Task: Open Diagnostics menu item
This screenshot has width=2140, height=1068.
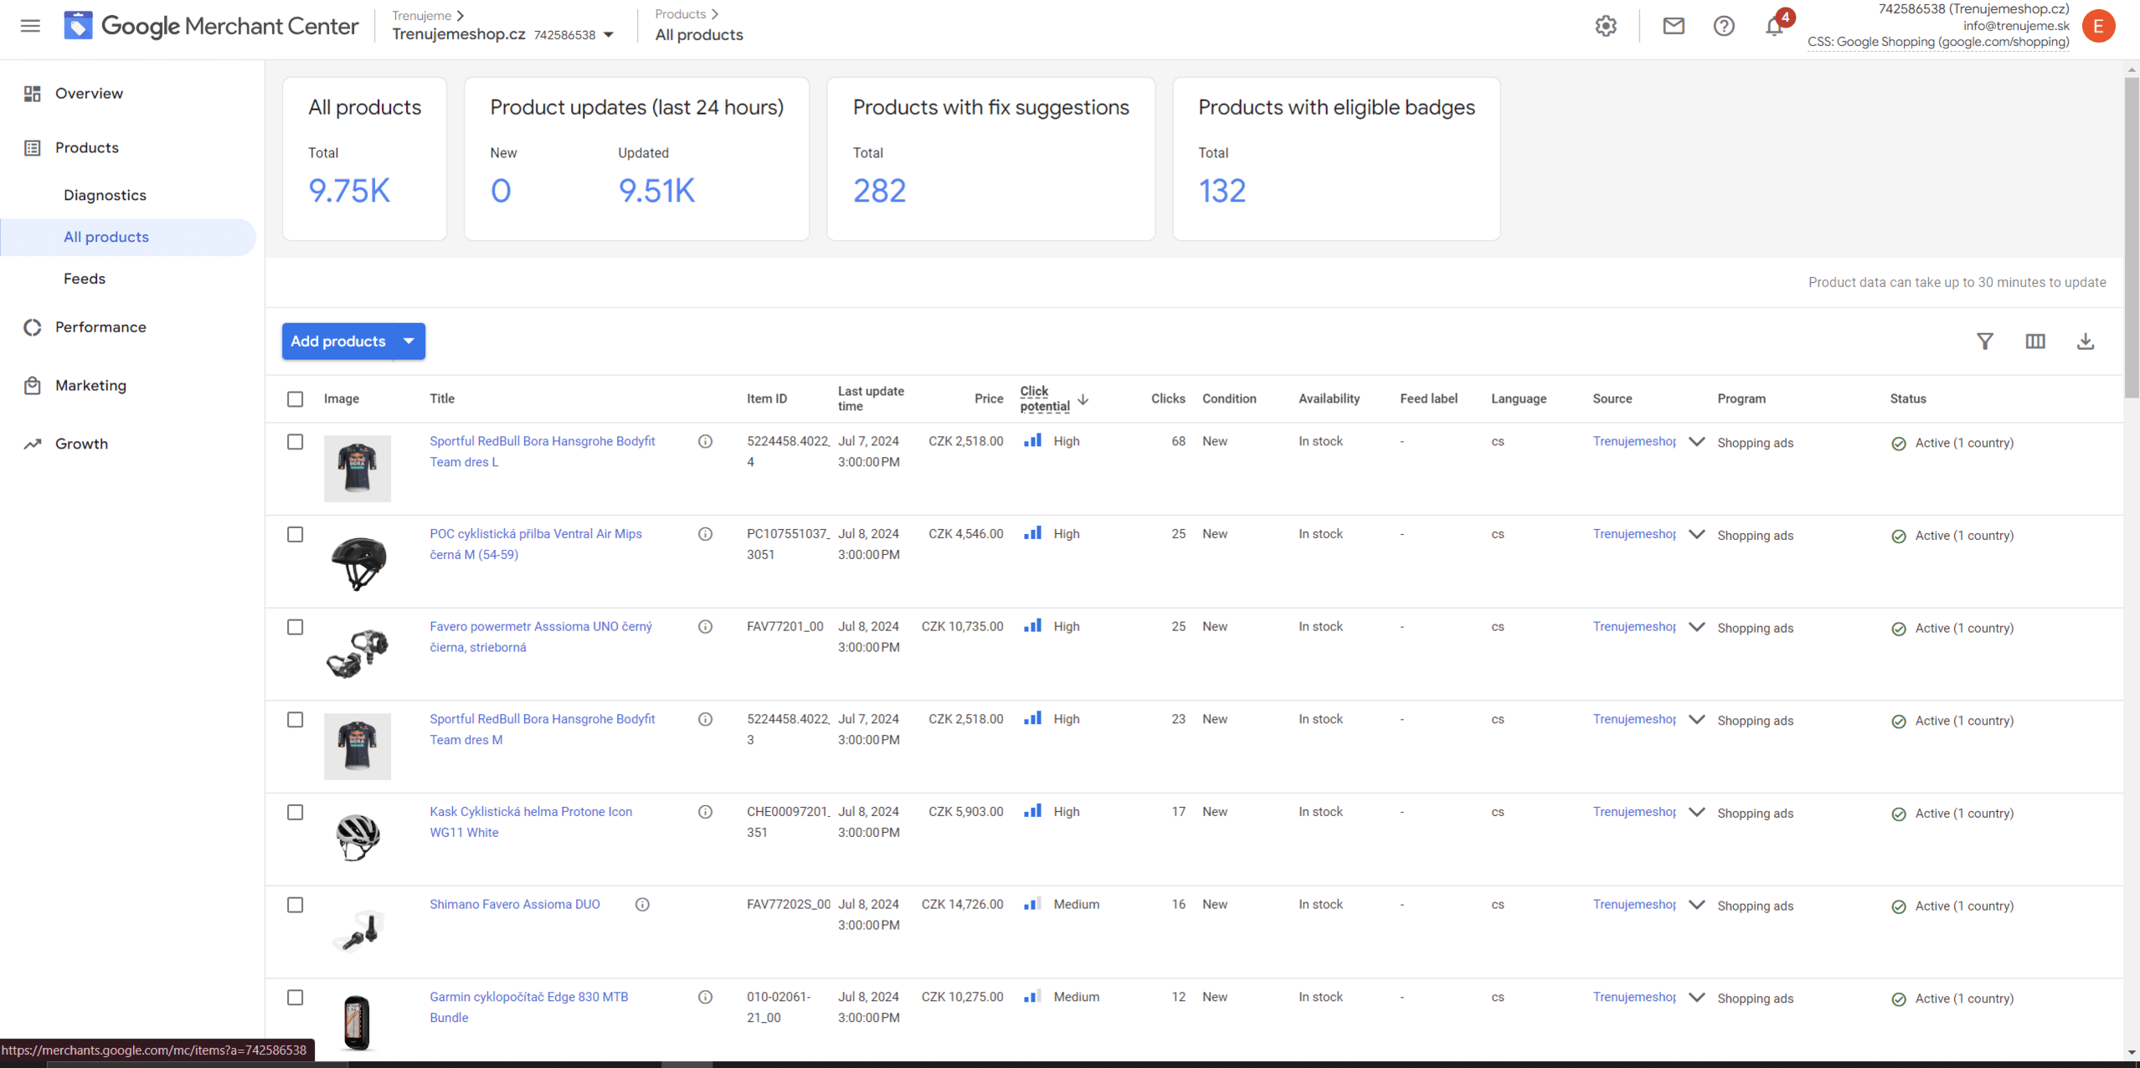Action: pyautogui.click(x=104, y=195)
